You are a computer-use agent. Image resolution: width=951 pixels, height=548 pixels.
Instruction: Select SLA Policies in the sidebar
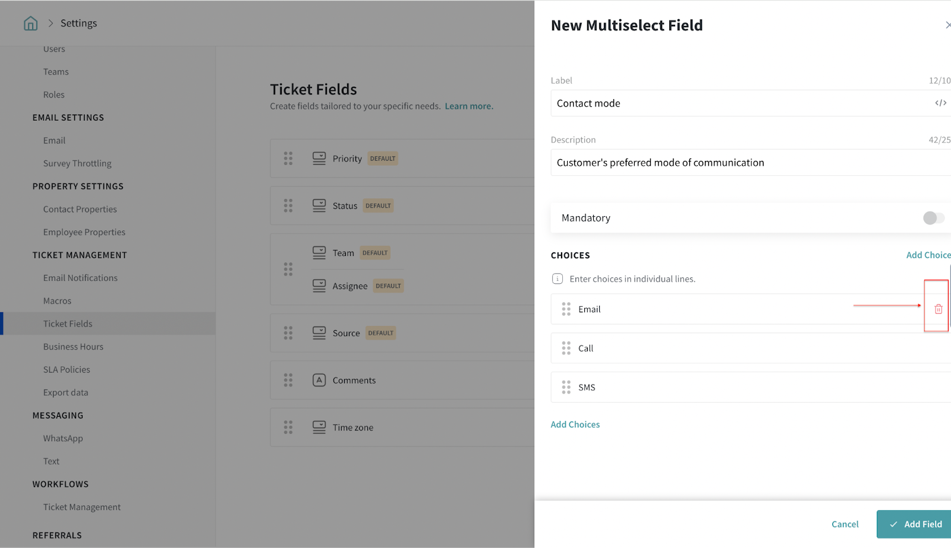(x=67, y=369)
